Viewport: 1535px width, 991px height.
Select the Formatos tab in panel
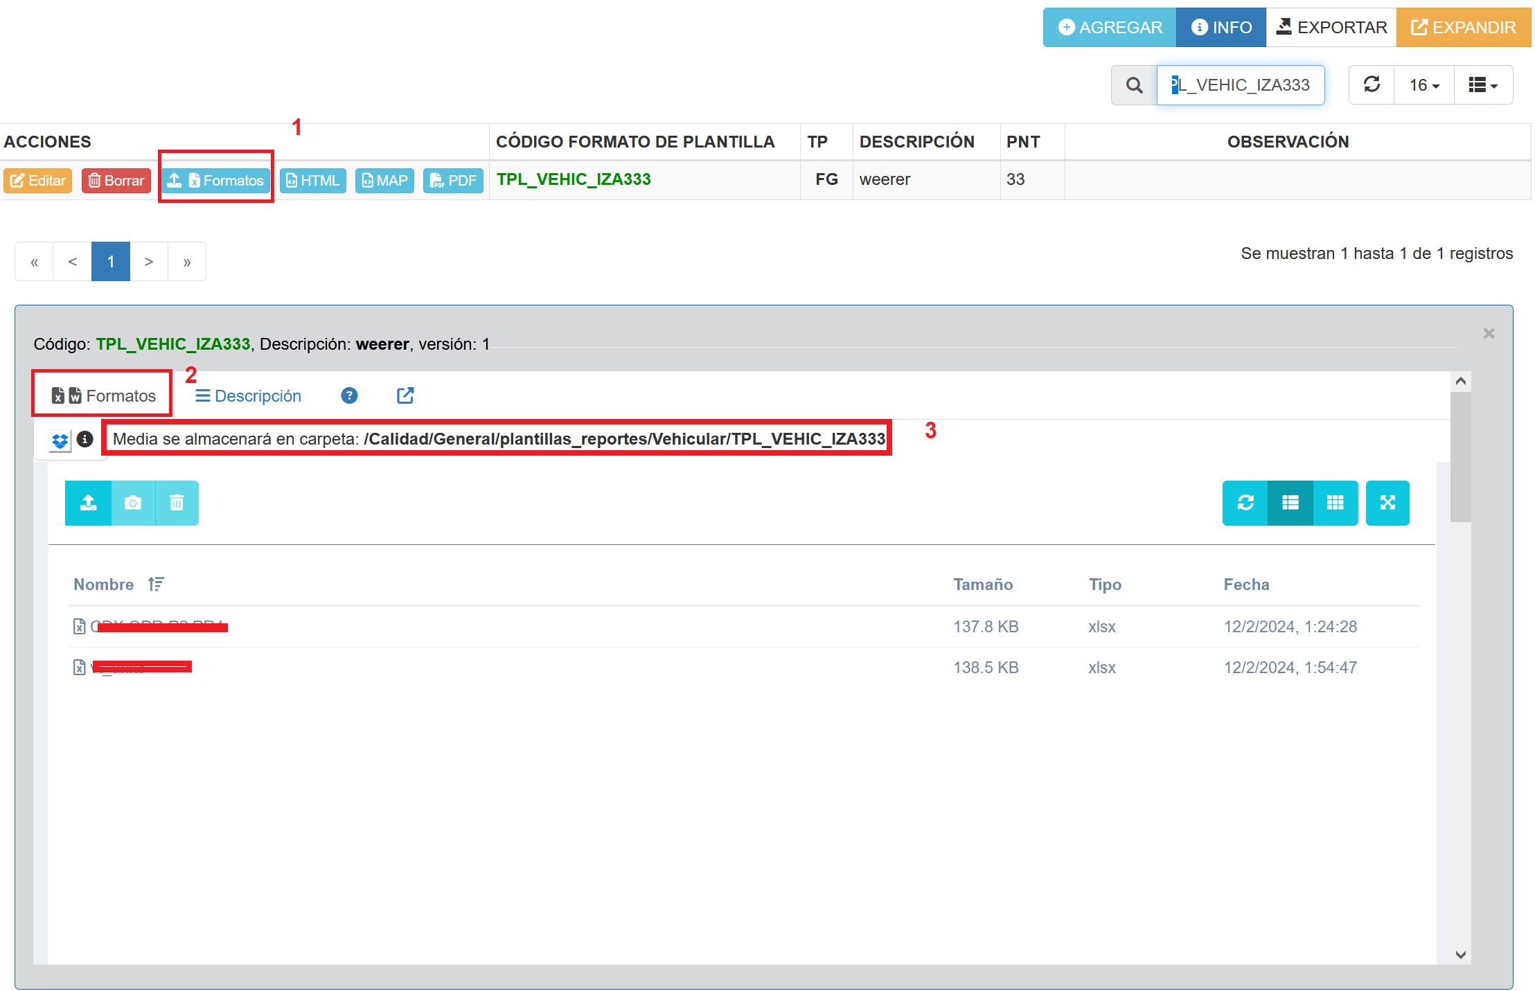click(x=104, y=395)
